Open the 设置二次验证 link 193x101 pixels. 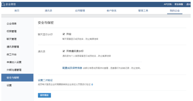pos(45,80)
